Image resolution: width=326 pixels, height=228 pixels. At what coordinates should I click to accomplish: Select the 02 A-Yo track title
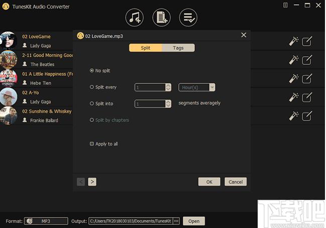coord(31,93)
